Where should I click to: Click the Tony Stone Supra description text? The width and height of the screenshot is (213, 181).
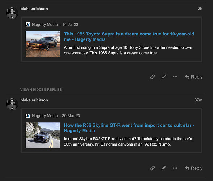(x=128, y=50)
